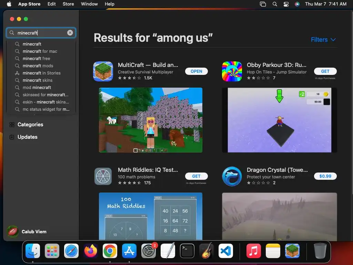Image resolution: width=353 pixels, height=265 pixels.
Task: Expand the Filters dropdown
Action: 323,40
